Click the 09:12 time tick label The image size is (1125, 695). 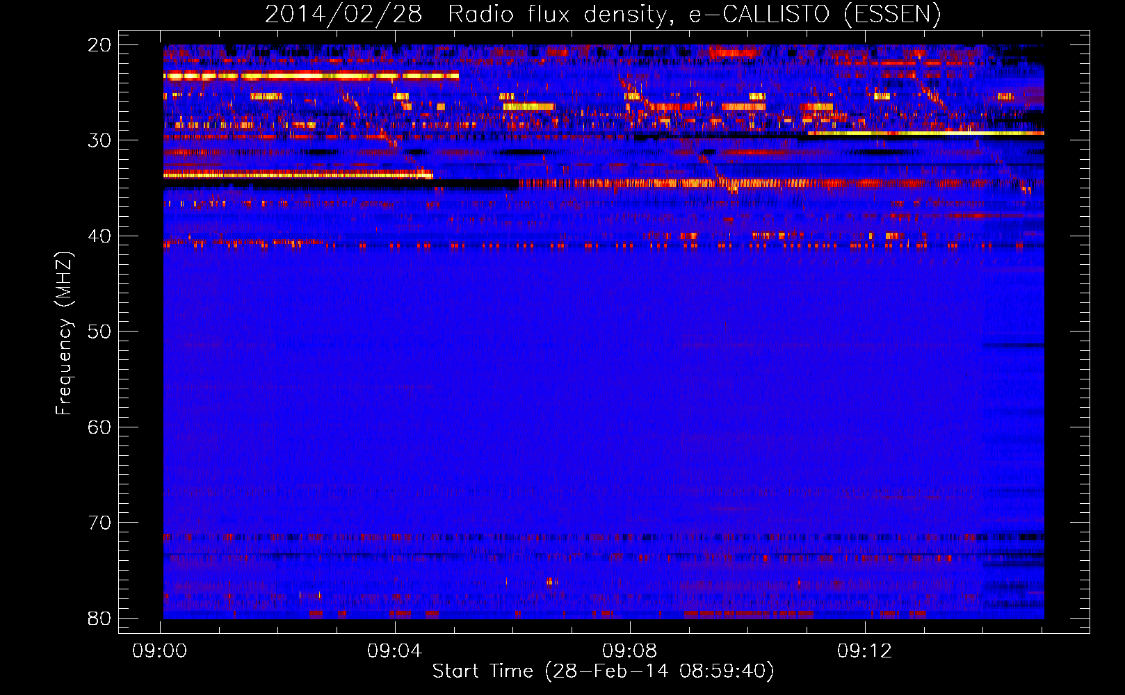point(865,651)
